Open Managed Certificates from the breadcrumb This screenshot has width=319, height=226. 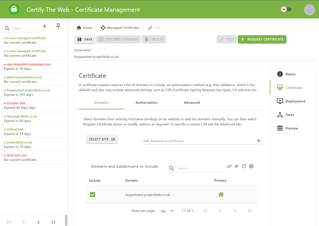pyautogui.click(x=123, y=28)
